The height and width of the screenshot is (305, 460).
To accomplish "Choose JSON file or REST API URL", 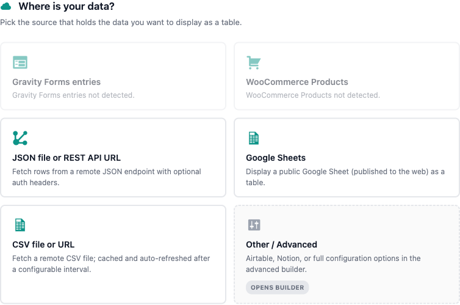I will (x=113, y=158).
